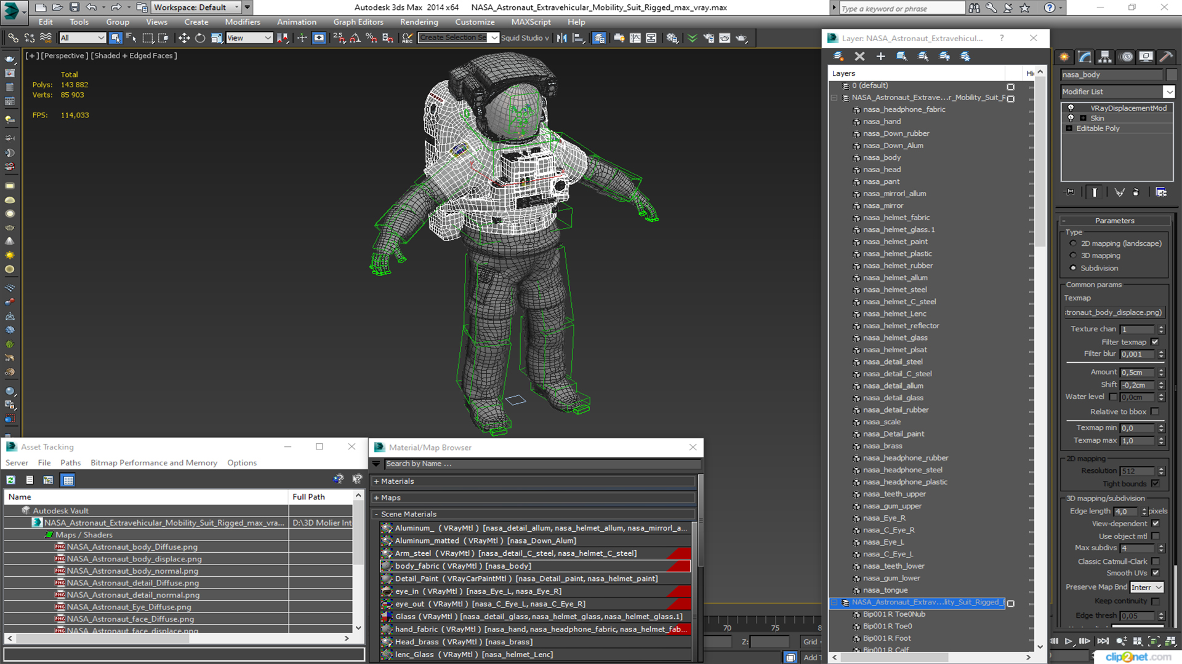Viewport: 1182px width, 664px height.
Task: Toggle the VRayDisplacementMod lightbulb on/off
Action: pos(1071,108)
